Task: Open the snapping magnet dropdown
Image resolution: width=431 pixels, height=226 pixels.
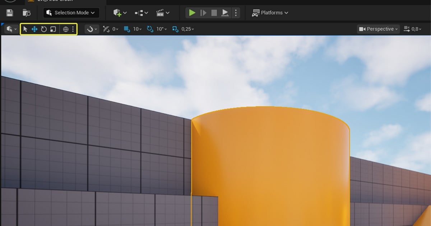Action: [92, 29]
